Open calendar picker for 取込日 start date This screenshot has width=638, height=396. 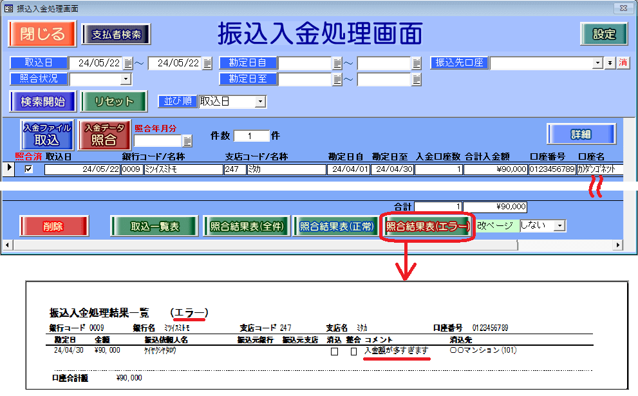click(x=128, y=63)
